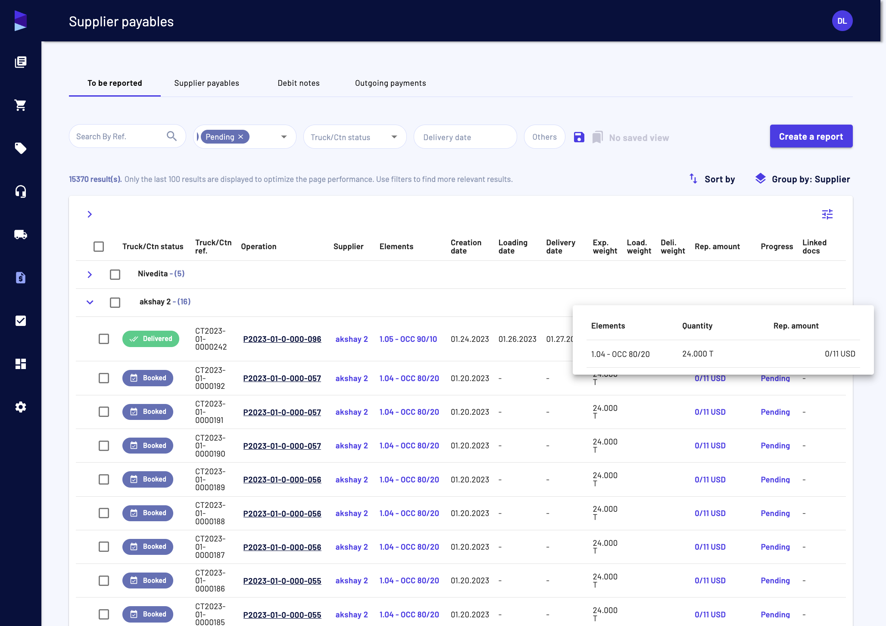Check the akshay 2 group checkbox

115,303
